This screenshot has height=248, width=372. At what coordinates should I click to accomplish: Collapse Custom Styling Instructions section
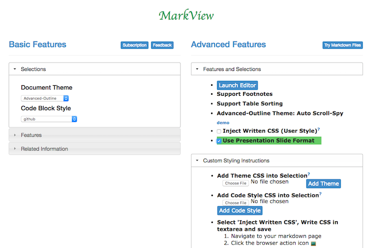click(277, 161)
